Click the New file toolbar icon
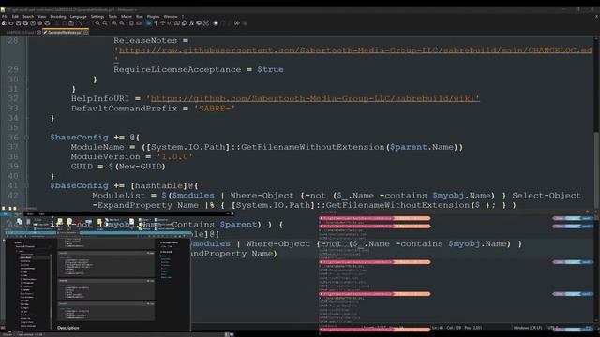 coord(4,23)
